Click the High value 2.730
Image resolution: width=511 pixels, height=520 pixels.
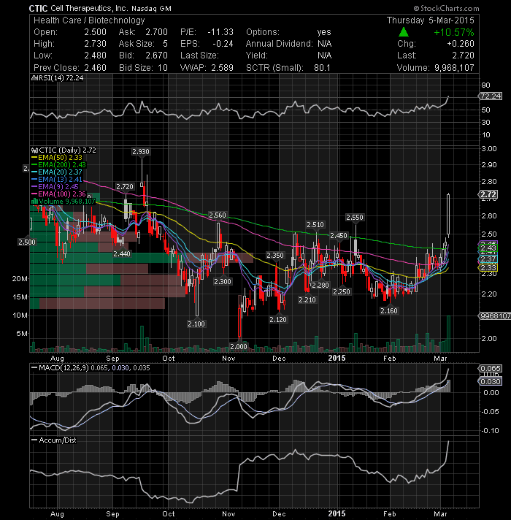point(95,44)
